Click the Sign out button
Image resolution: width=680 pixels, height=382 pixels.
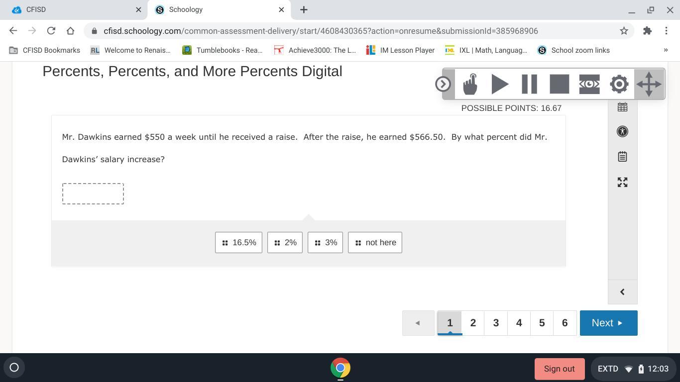pyautogui.click(x=559, y=369)
